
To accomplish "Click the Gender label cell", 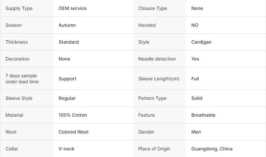I will coord(146,132).
